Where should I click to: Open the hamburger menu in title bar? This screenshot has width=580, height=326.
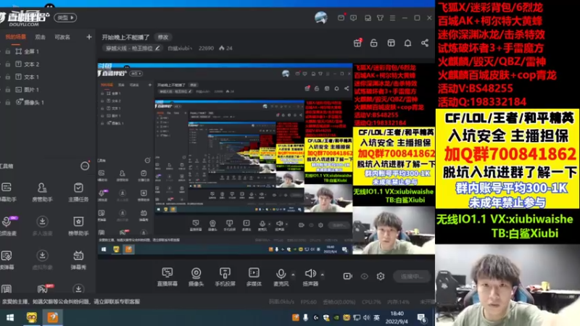click(392, 17)
